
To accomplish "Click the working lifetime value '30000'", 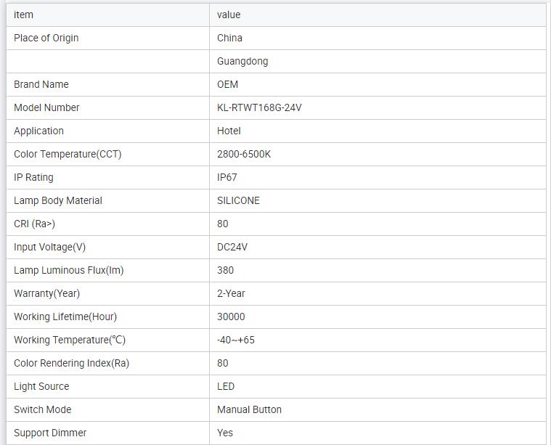I will (231, 317).
